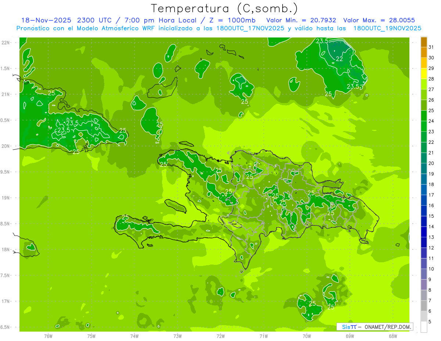Click the 18N latitude axis label

pyautogui.click(x=6, y=250)
